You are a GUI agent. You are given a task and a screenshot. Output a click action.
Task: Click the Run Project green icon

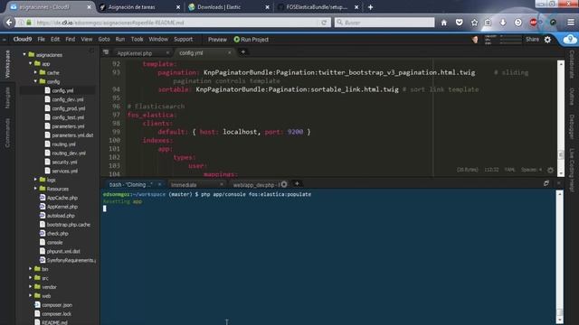pos(237,40)
